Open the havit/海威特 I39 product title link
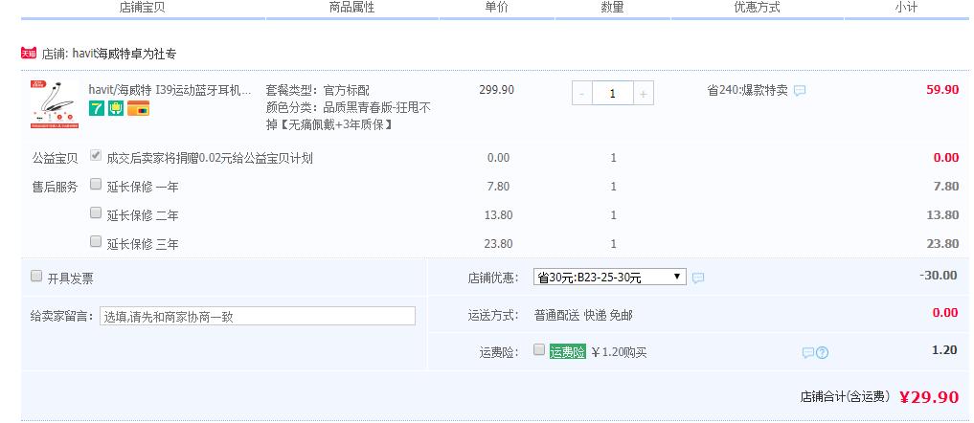Viewport: 974px width, 423px height. [x=170, y=90]
